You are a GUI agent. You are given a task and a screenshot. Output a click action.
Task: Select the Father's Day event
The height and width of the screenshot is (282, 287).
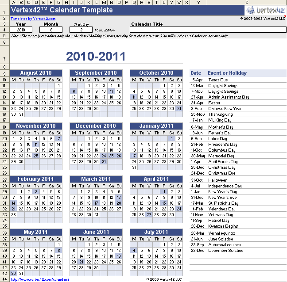220,133
